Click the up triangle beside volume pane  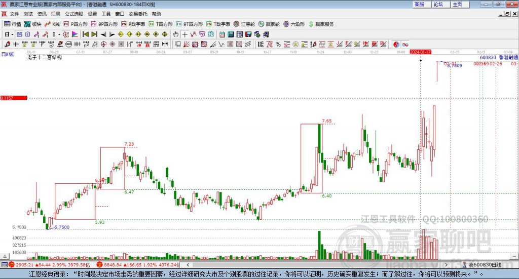(x=5, y=256)
